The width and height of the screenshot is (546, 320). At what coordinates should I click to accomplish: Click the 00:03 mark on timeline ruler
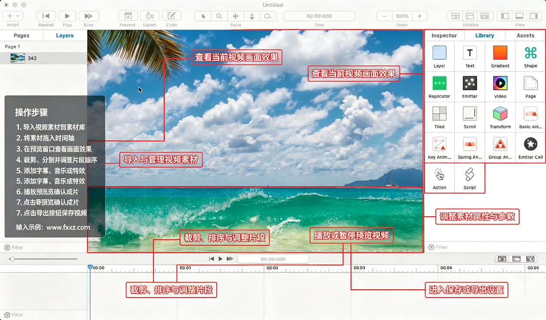coord(359,268)
